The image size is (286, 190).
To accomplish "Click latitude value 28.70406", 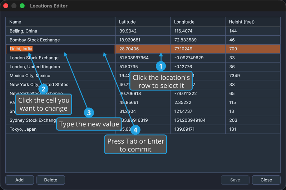I will pos(129,49).
